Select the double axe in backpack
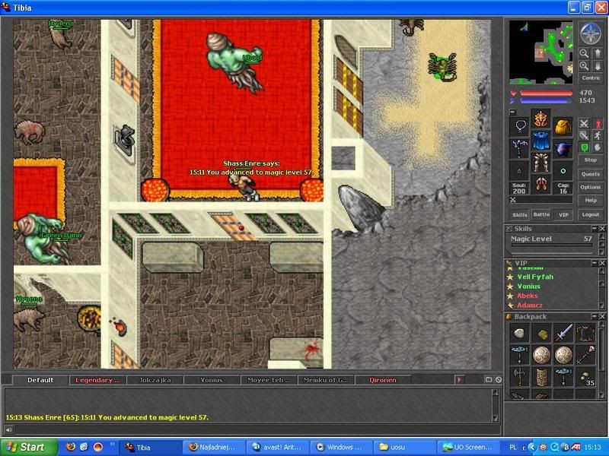609x456 pixels. [519, 377]
